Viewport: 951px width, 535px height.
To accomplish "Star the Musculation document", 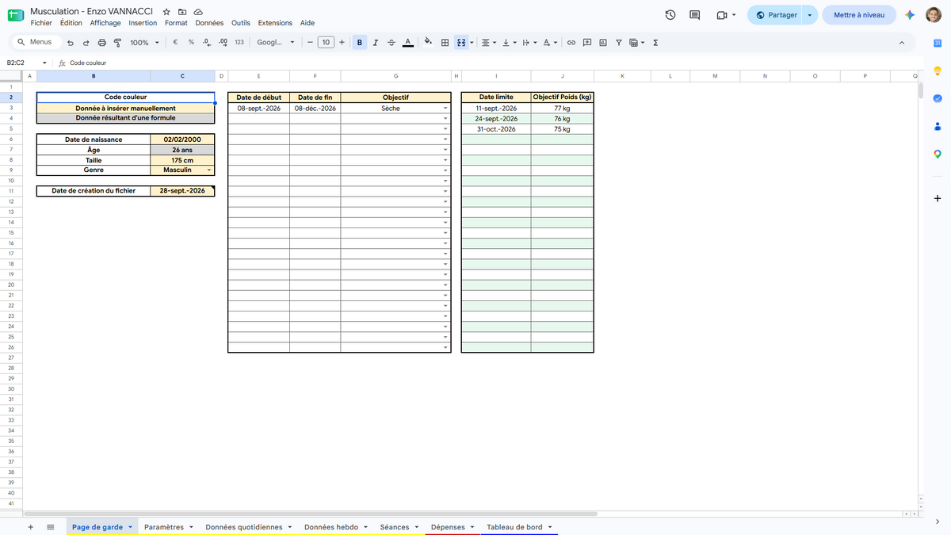I will click(x=166, y=12).
